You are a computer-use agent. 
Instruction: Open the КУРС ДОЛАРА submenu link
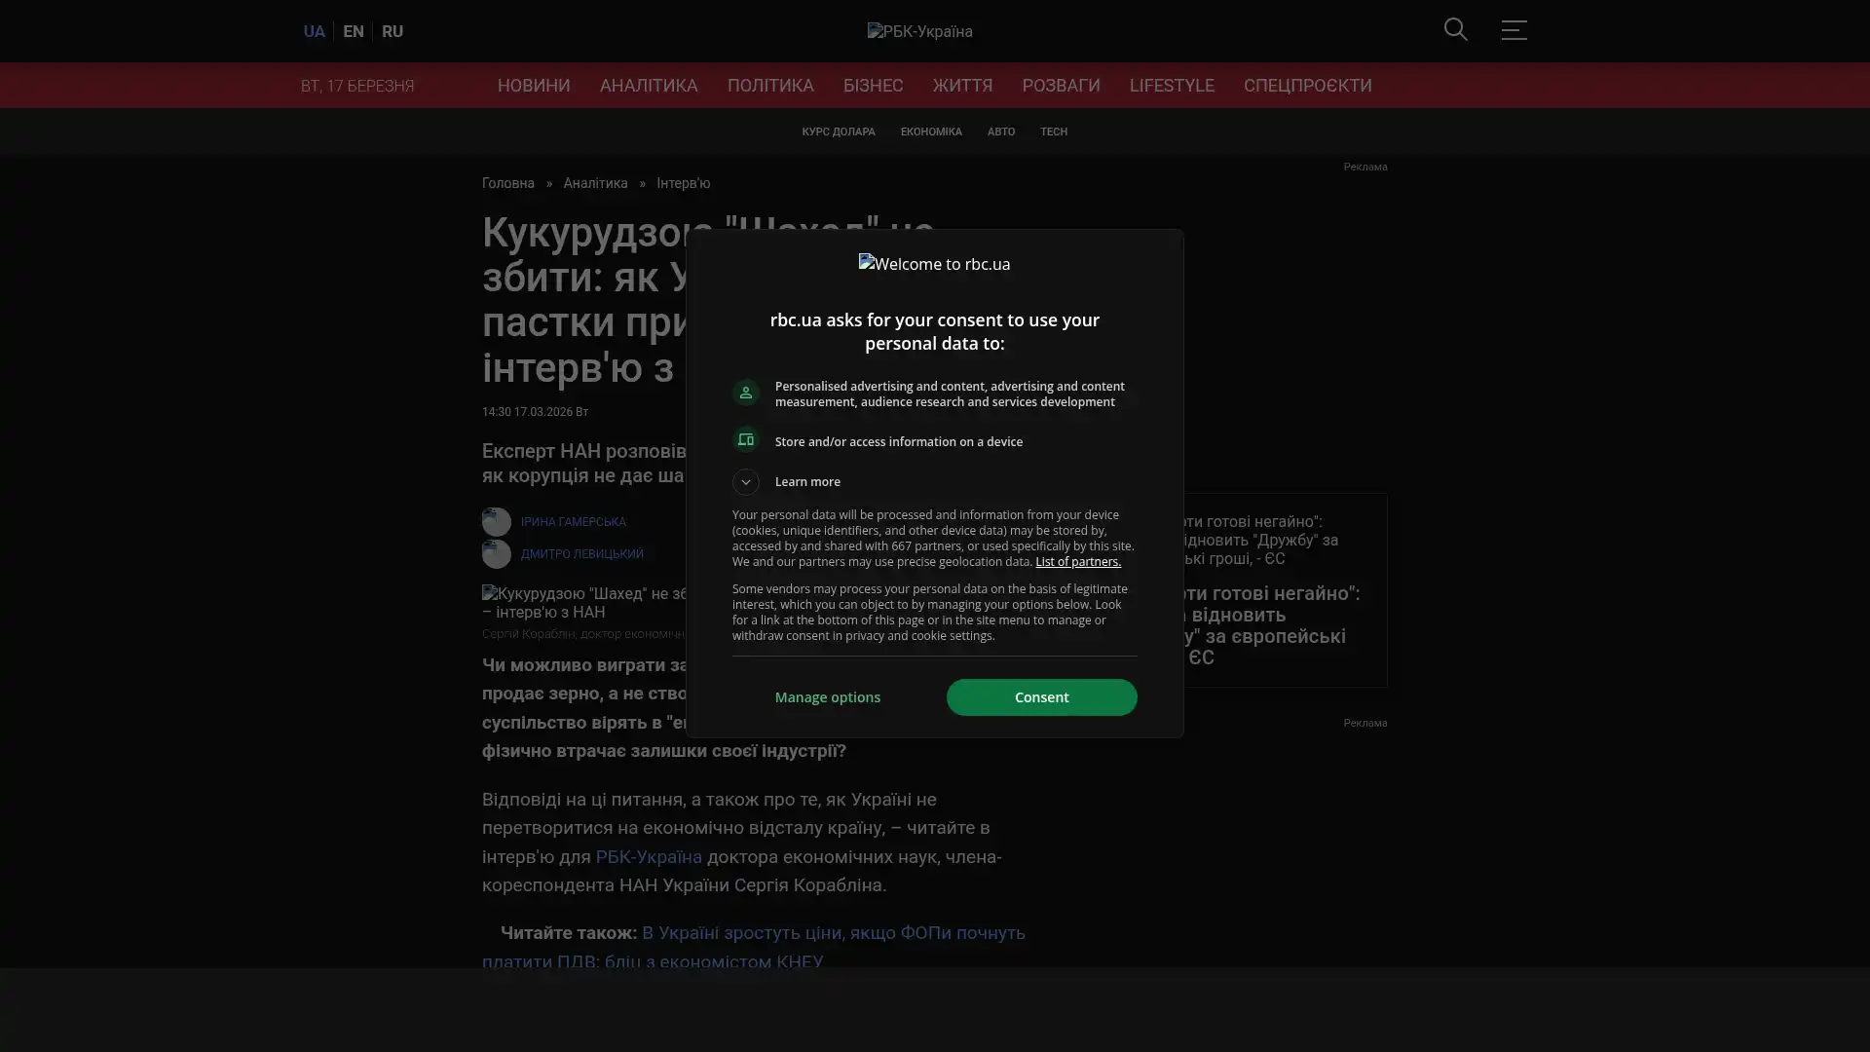pos(838,131)
